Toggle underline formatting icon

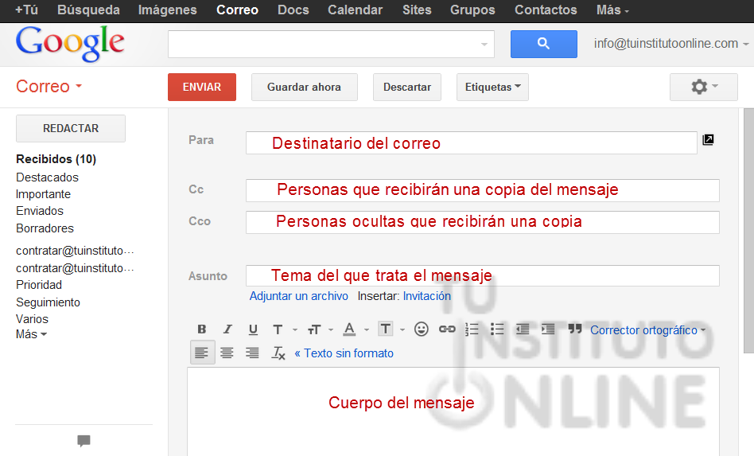click(x=253, y=329)
